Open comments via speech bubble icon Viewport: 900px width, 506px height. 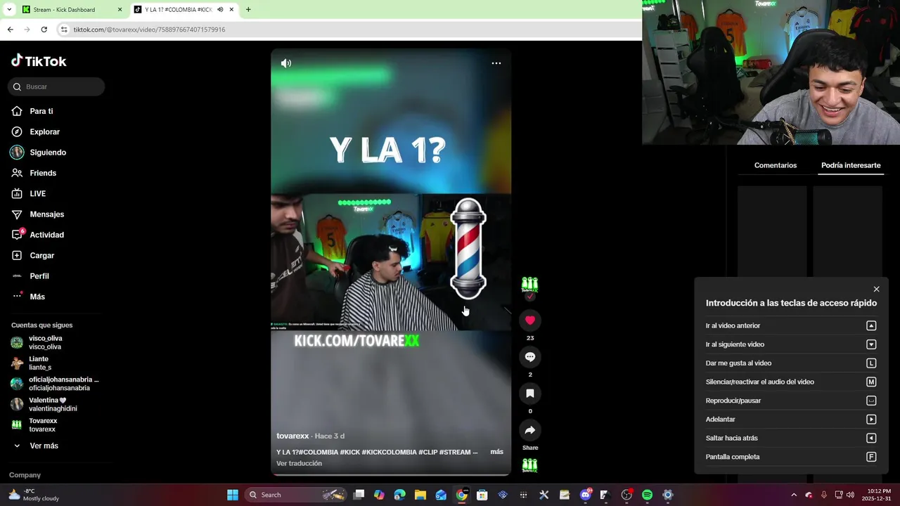click(530, 357)
